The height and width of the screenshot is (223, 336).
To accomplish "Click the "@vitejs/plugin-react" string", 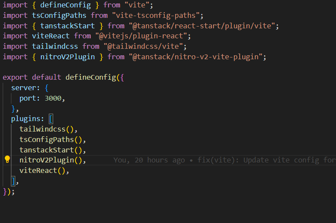I will point(141,36).
